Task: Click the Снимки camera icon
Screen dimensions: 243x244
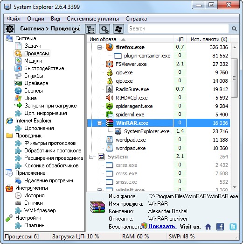Action: click(x=18, y=203)
